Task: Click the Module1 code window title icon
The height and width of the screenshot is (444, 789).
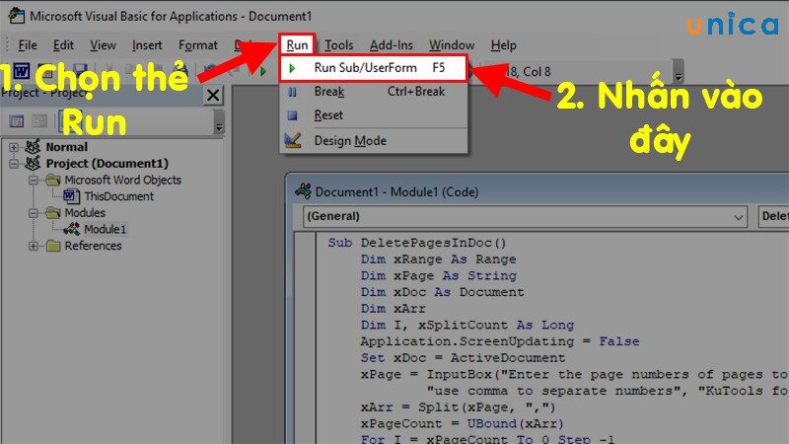Action: pos(303,191)
